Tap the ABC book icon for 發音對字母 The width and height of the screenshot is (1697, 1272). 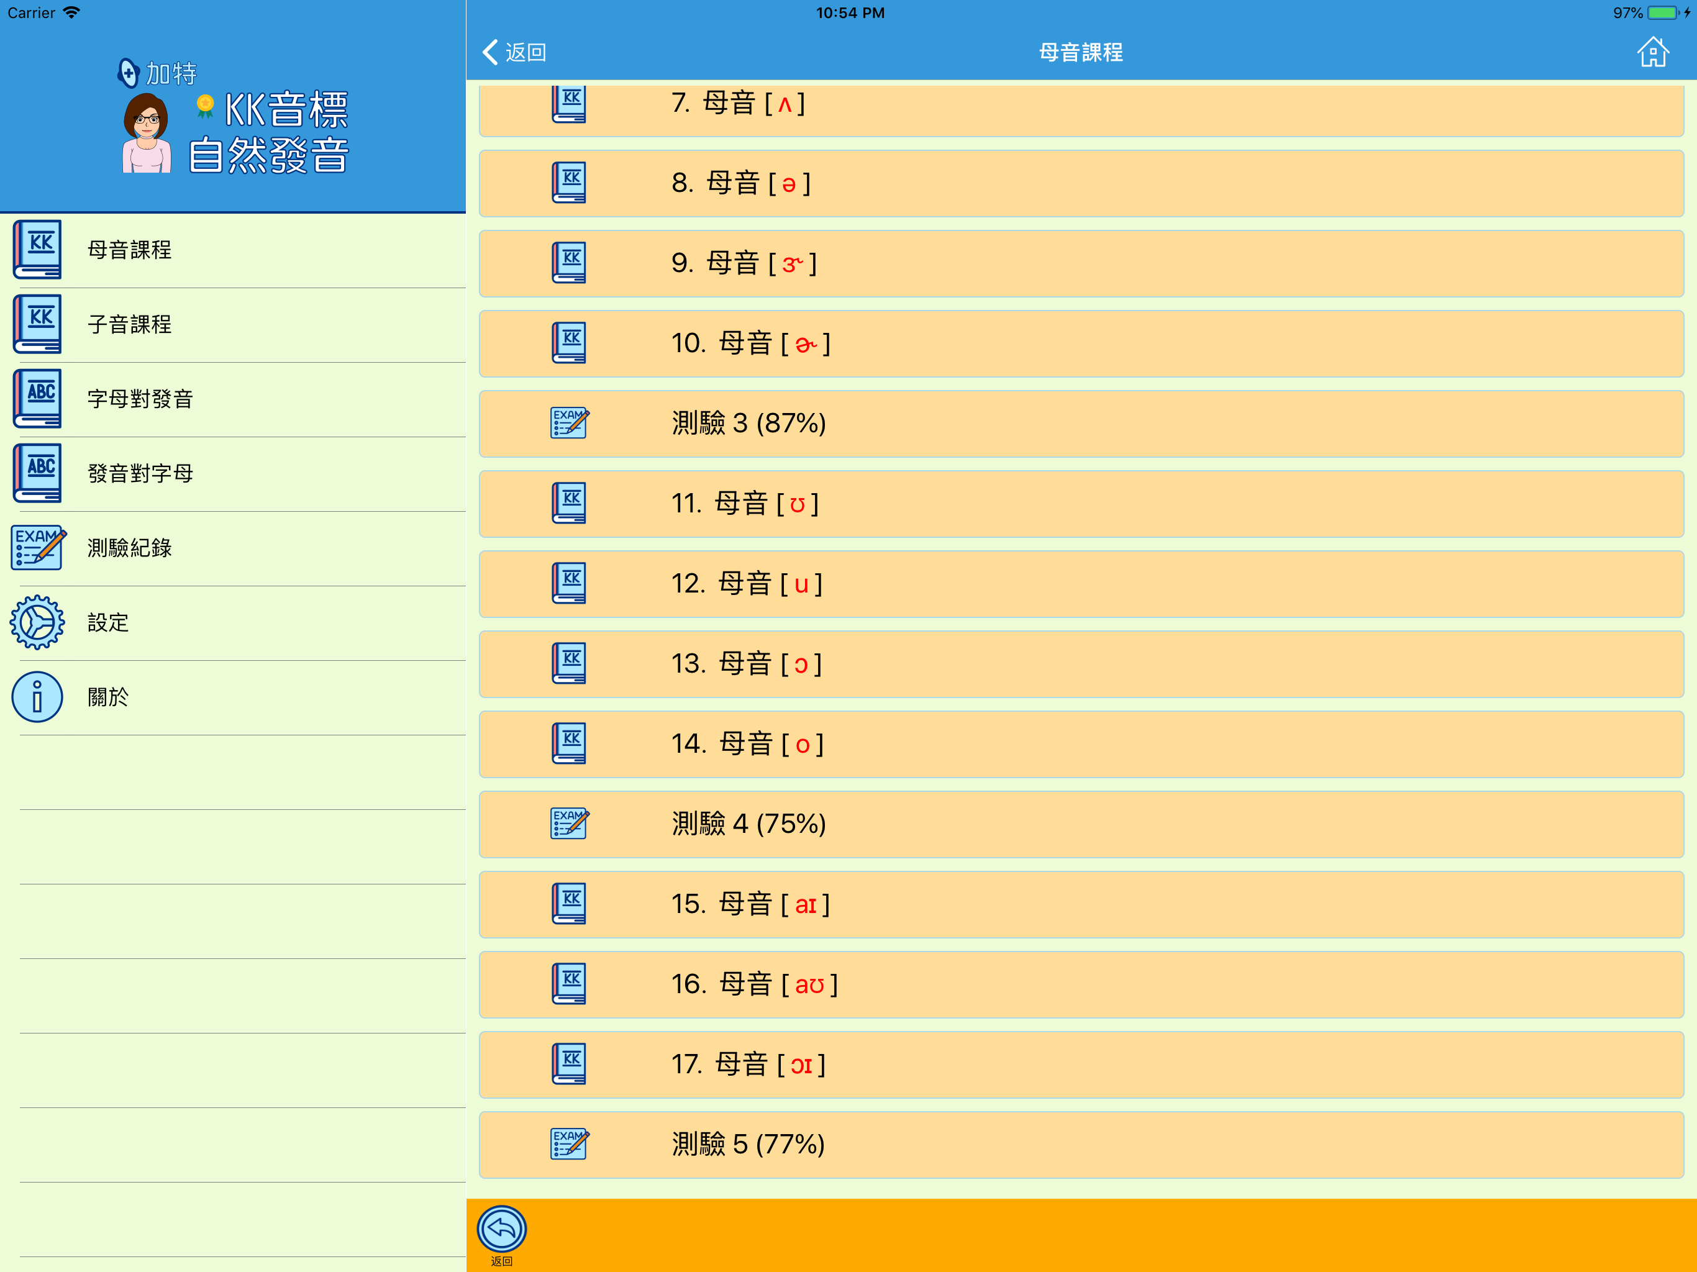tap(37, 473)
